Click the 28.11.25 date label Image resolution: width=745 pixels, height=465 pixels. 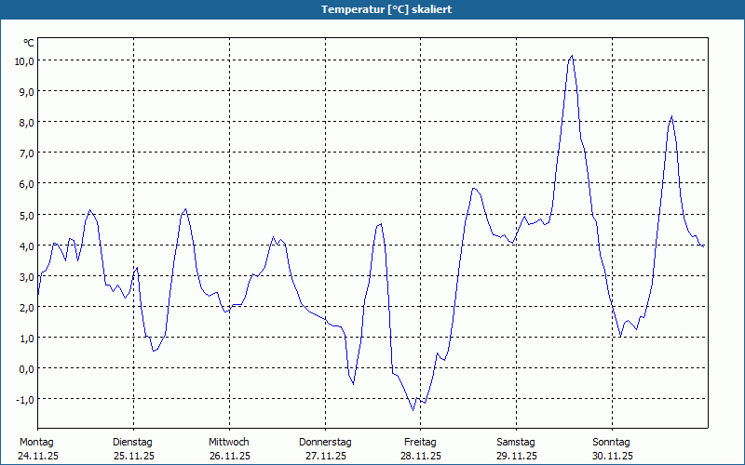pyautogui.click(x=421, y=456)
